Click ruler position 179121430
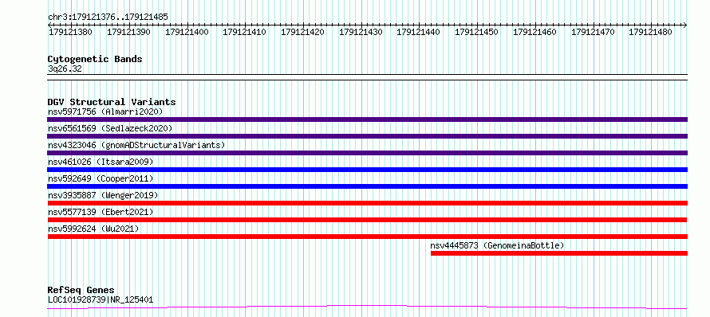This screenshot has height=317, width=710. [361, 32]
